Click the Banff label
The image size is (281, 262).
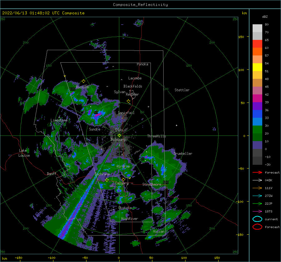[x=52, y=174]
